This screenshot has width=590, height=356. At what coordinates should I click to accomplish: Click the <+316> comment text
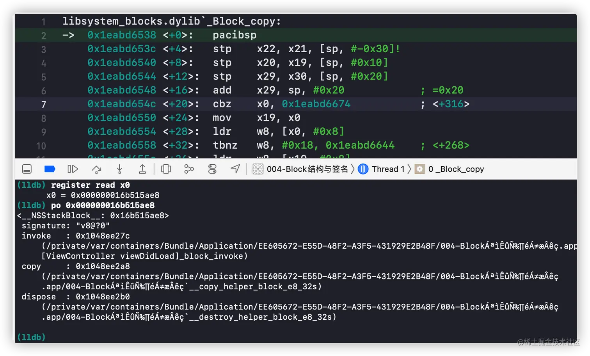pos(451,104)
